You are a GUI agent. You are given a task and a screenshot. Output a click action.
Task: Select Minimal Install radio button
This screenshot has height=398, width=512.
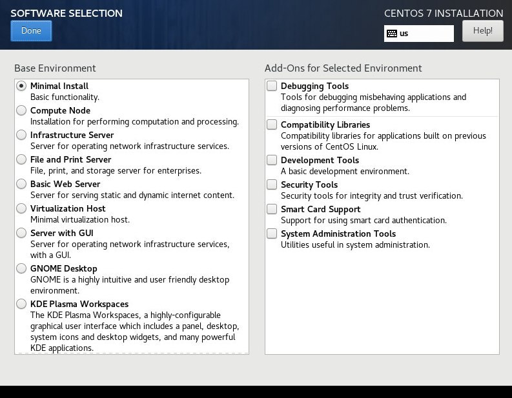(21, 86)
